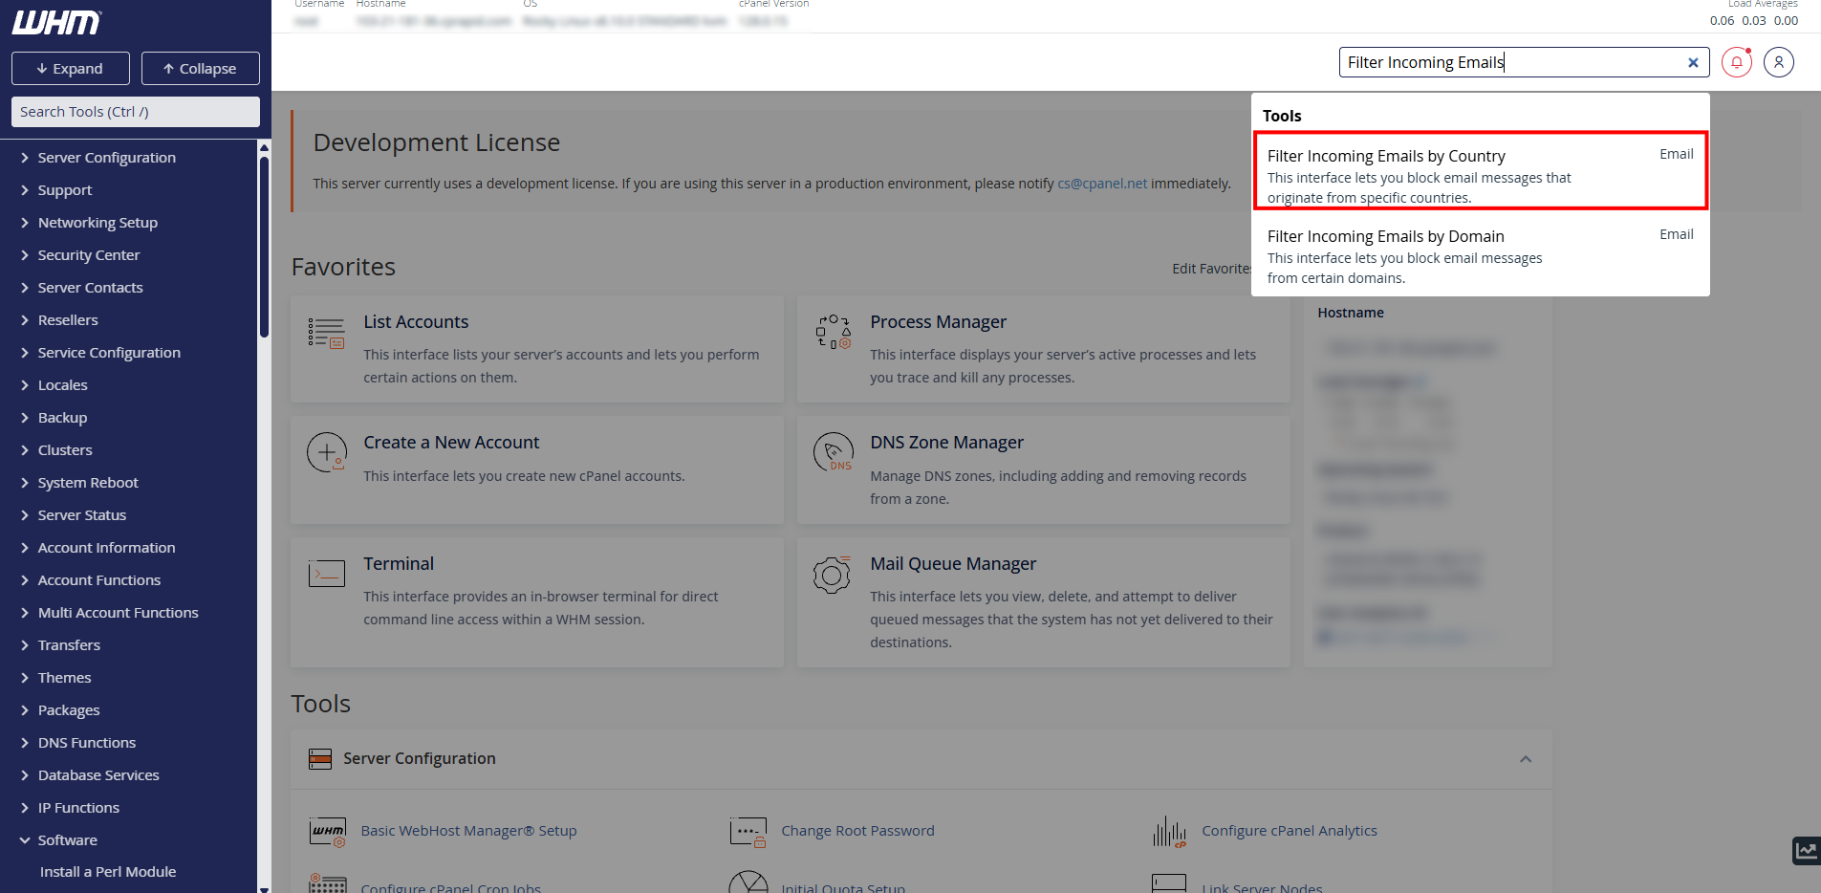This screenshot has width=1821, height=893.
Task: Click the Process Manager icon
Action: (833, 332)
